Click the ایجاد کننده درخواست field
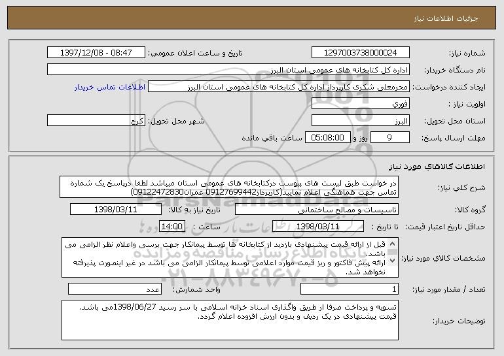504x356 pixels. 279,87
